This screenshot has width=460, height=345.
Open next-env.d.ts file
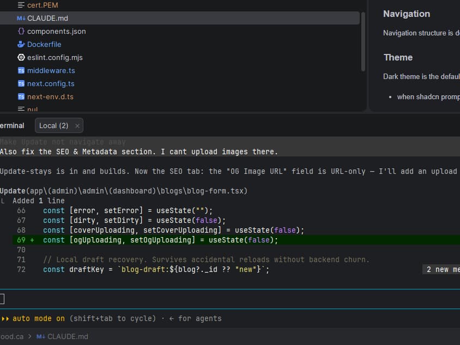pos(50,97)
